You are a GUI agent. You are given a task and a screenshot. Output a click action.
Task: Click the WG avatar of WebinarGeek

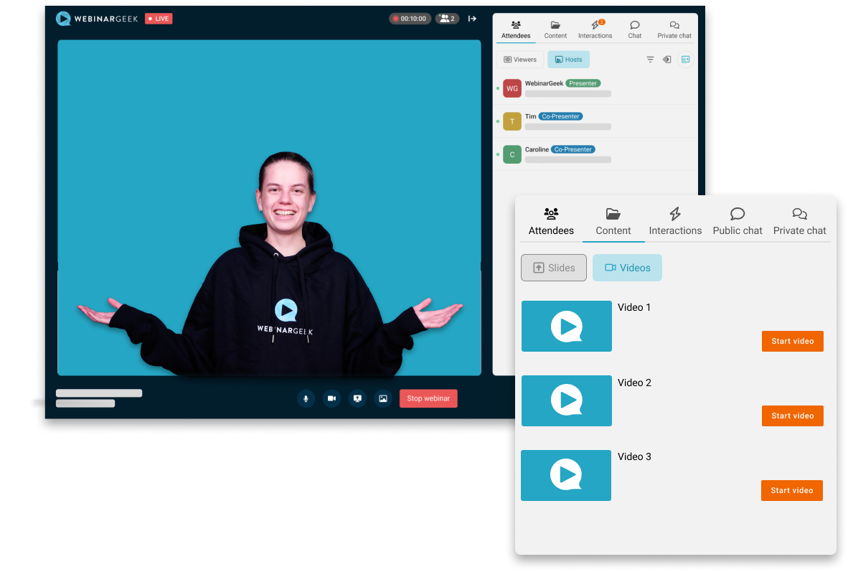pyautogui.click(x=512, y=88)
